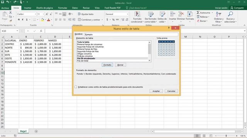The width and height of the screenshot is (247, 138).
Task: Open Formato condicional
Action: coord(137,17)
